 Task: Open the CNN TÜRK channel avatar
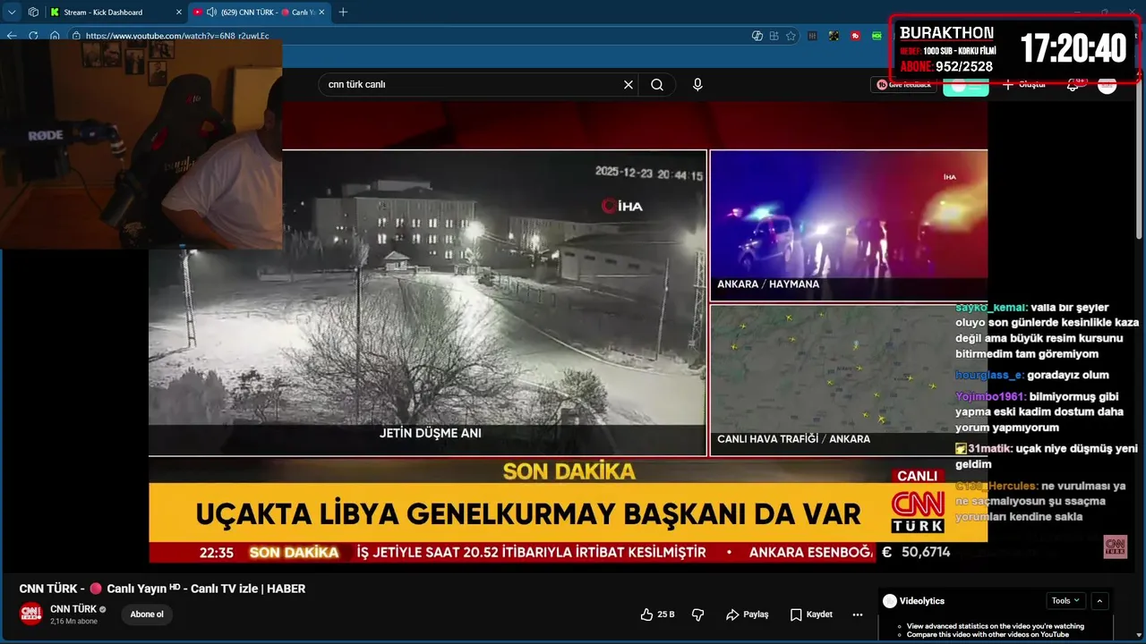(x=31, y=614)
